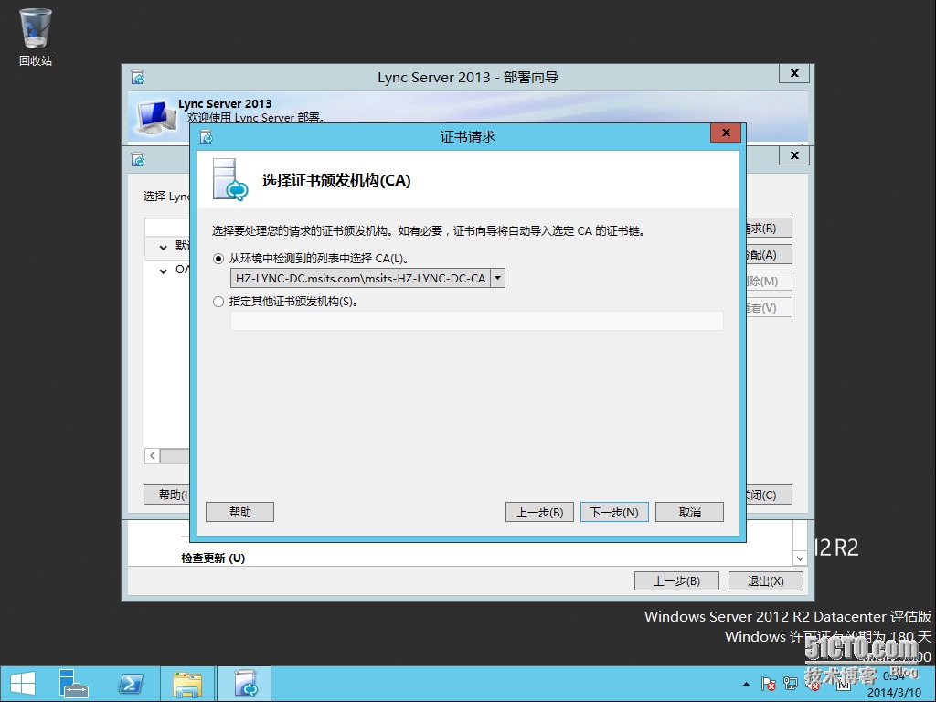Click the Assign (A) button behind the dialog

(769, 255)
